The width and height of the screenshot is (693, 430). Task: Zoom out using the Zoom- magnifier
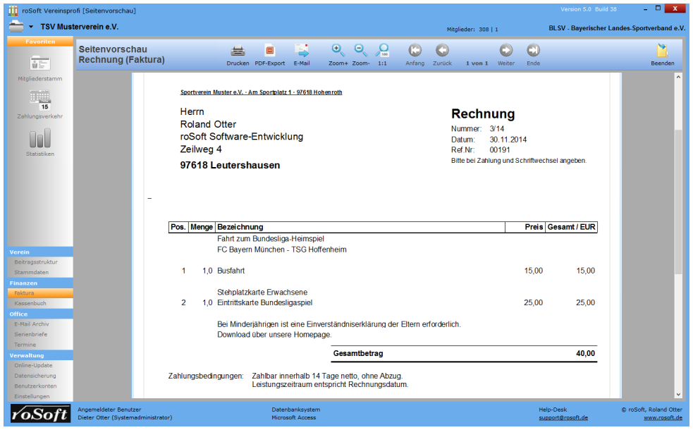click(360, 51)
